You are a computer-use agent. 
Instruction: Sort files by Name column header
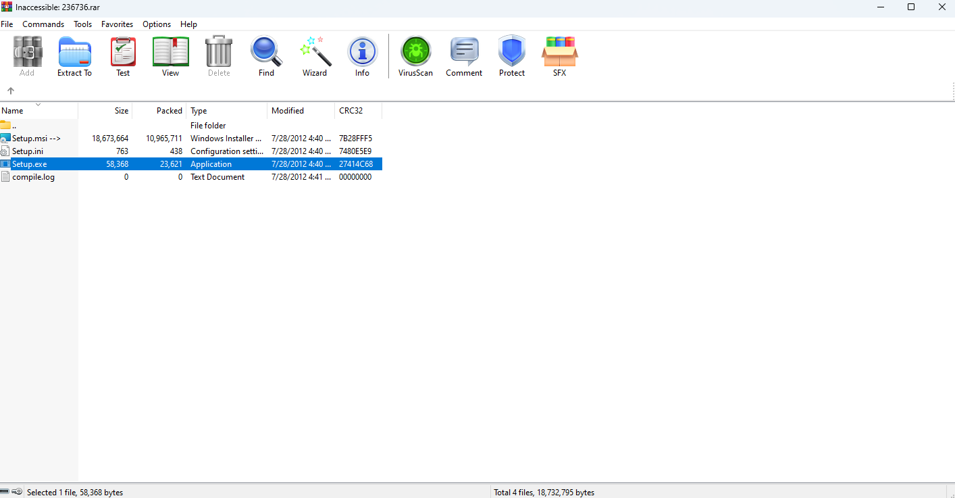click(x=13, y=111)
